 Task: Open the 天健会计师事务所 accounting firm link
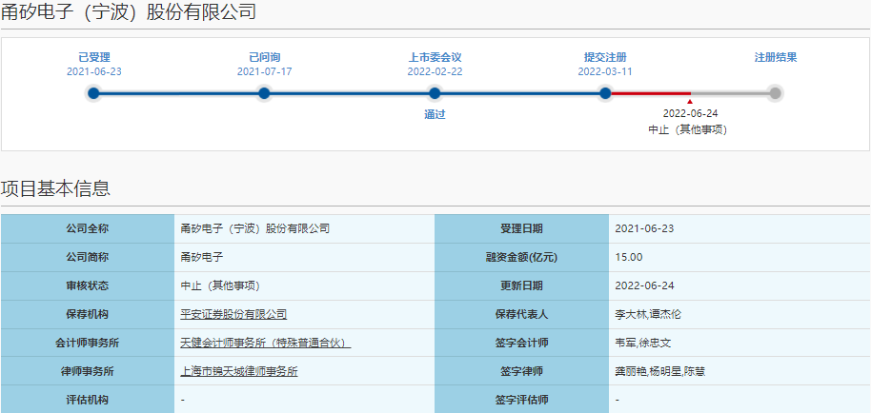pyautogui.click(x=265, y=343)
